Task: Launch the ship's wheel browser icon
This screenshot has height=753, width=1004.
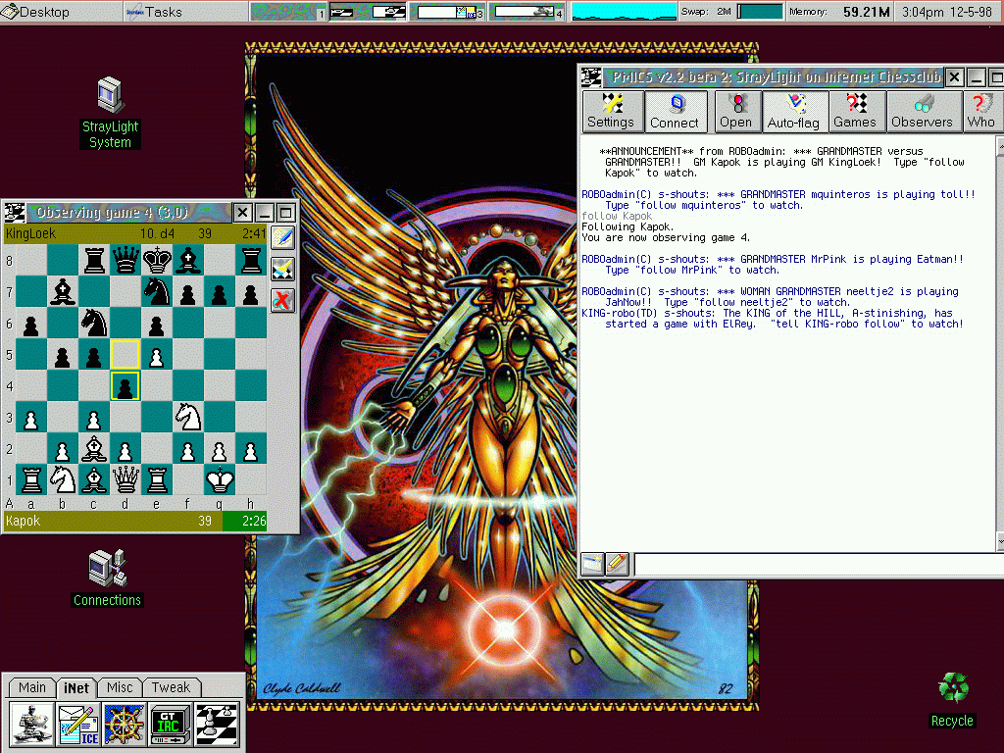Action: point(125,725)
